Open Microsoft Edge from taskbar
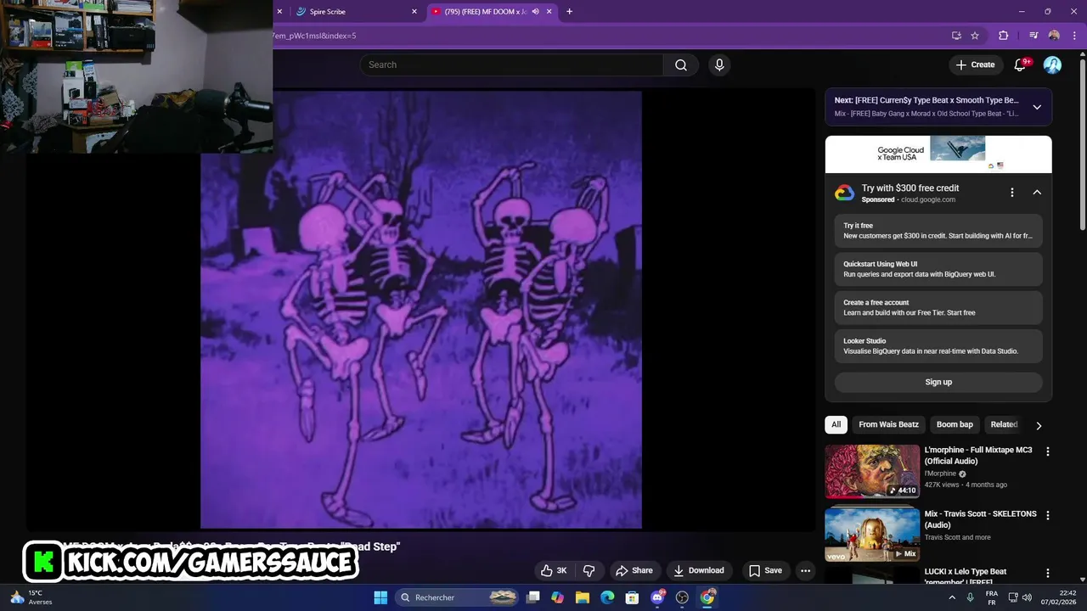1087x611 pixels. tap(607, 597)
